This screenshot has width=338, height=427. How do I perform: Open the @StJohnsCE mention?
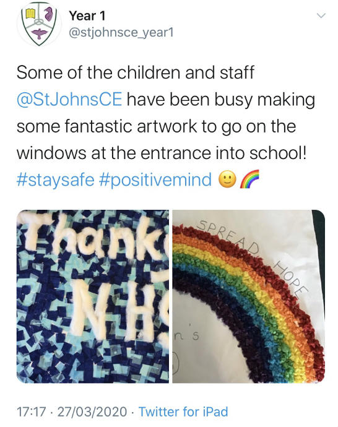[x=69, y=100]
